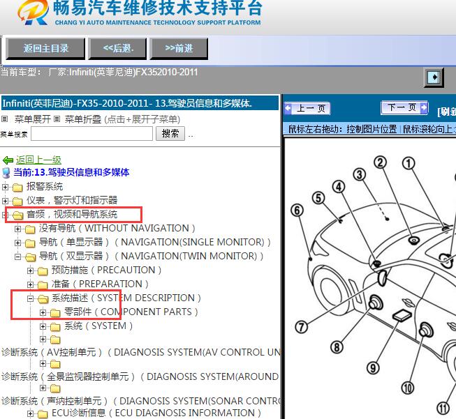Click the 零部件 folder icon
This screenshot has width=456, height=419.
pyautogui.click(x=55, y=313)
